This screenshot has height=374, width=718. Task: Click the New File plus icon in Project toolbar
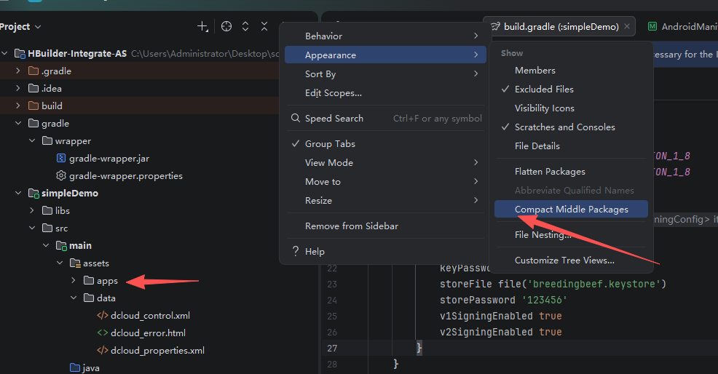[202, 26]
